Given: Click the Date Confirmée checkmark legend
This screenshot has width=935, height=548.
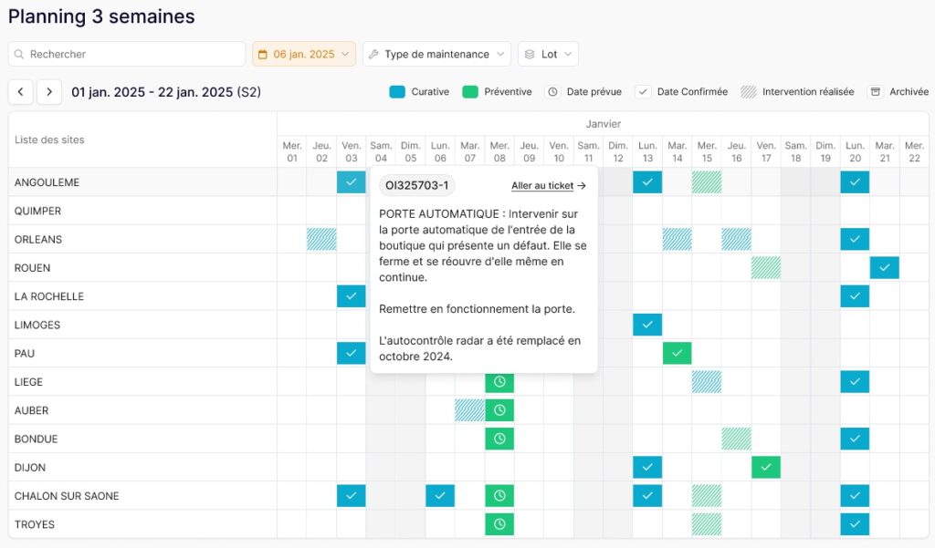Looking at the screenshot, I should coord(643,92).
